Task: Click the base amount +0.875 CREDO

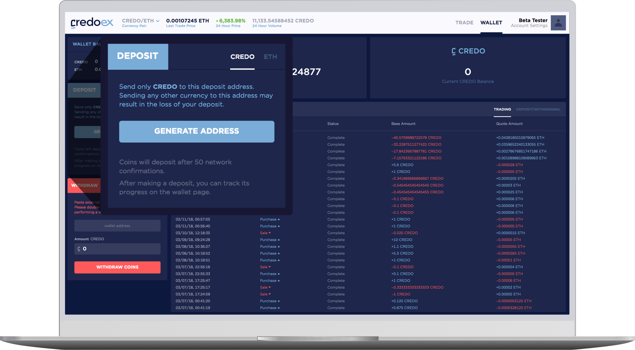Action: [404, 308]
